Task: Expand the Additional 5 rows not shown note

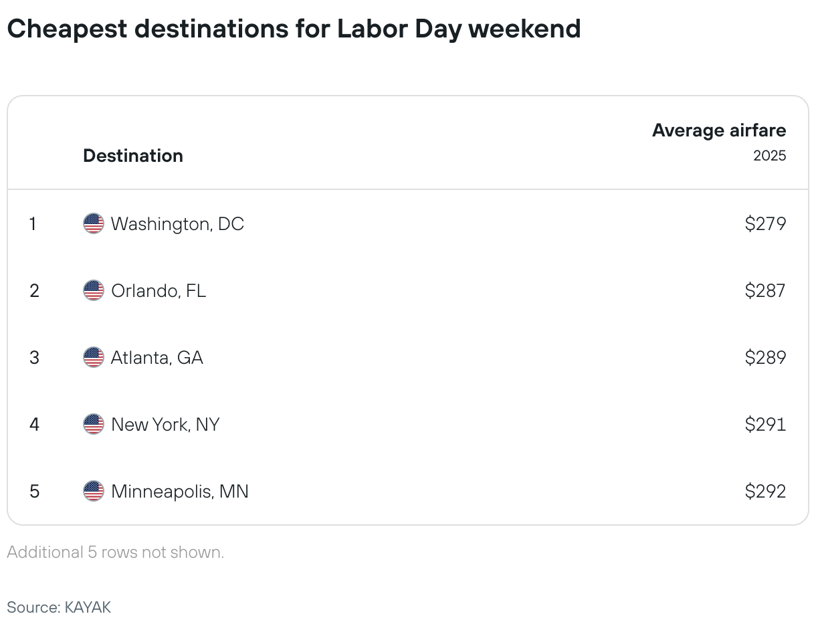Action: 116,552
